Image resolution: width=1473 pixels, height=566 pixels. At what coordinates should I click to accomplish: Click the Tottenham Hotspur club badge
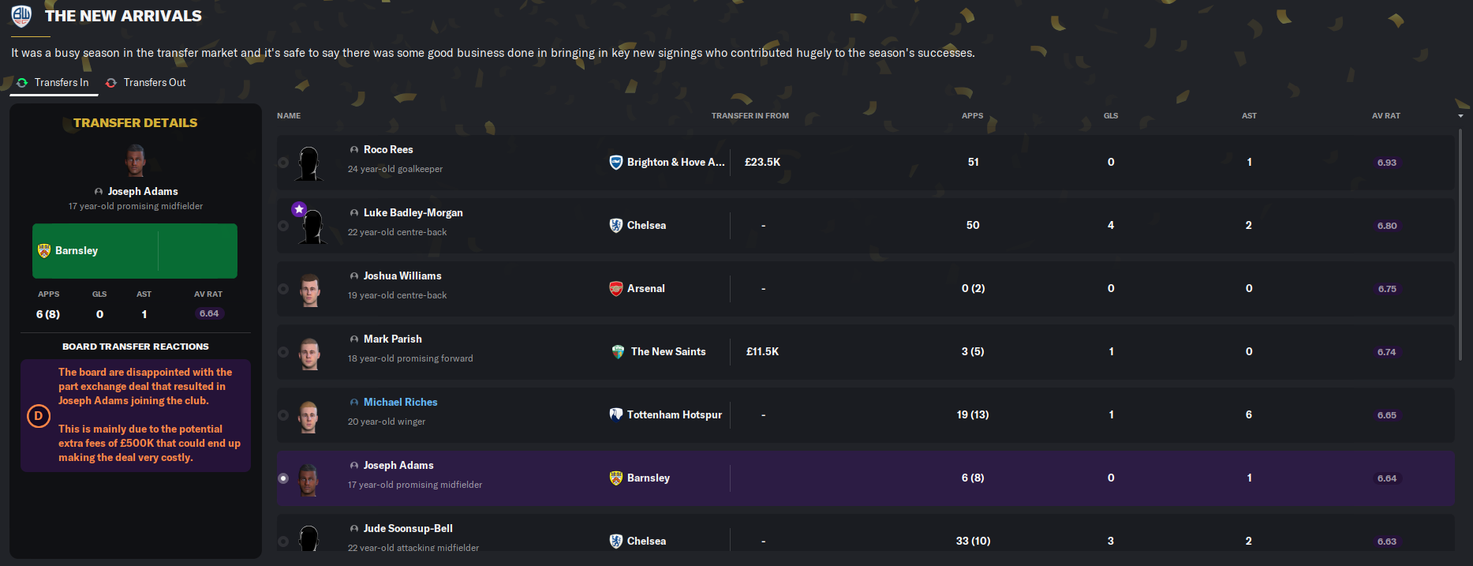(616, 414)
